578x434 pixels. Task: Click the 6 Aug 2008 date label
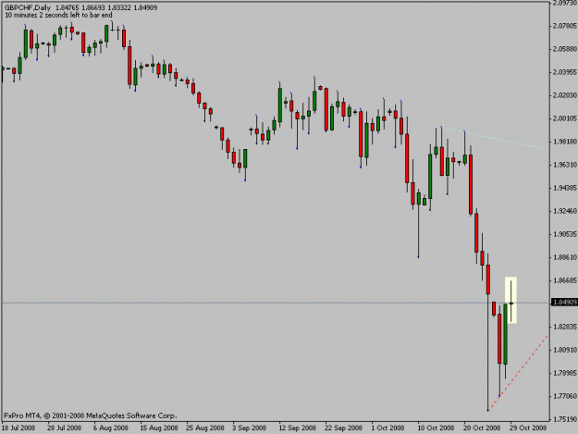(x=111, y=428)
